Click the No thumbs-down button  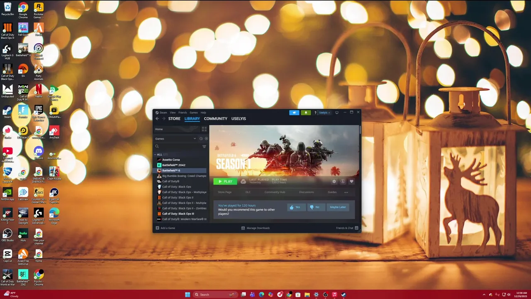pos(316,207)
